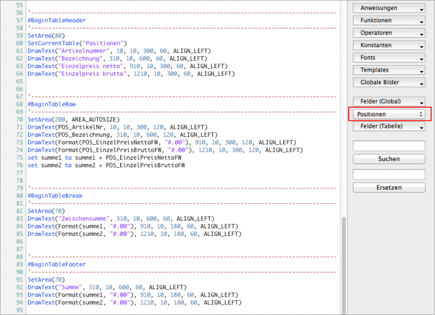The height and width of the screenshot is (315, 435).
Task: Click the 'set summe1 to' line
Action: [x=105, y=157]
